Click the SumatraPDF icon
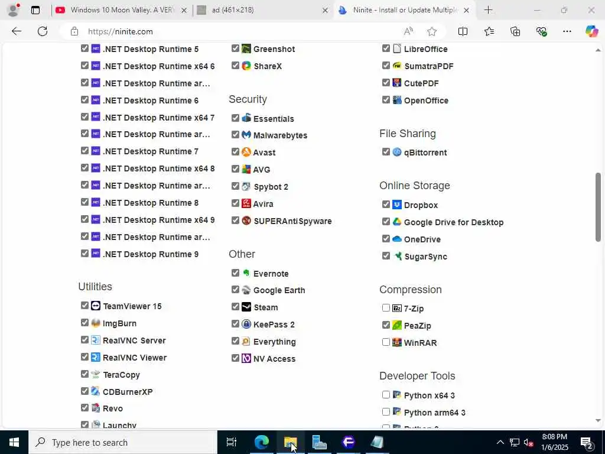Image resolution: width=605 pixels, height=454 pixels. (x=397, y=66)
